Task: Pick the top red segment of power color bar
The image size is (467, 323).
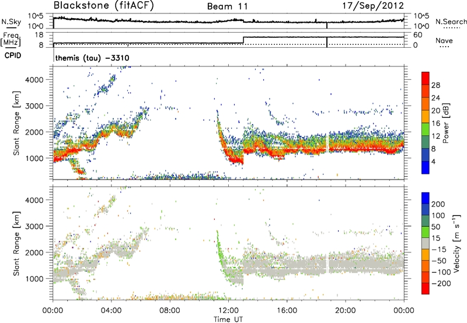Action: tap(426, 79)
